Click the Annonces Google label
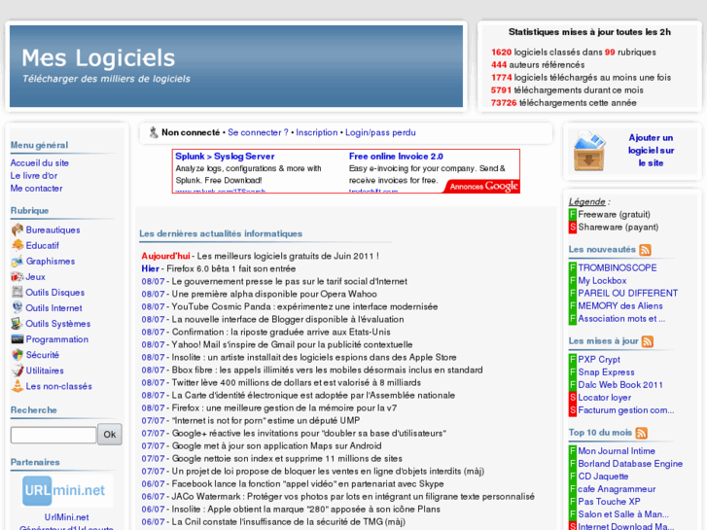The width and height of the screenshot is (707, 530). tap(483, 187)
